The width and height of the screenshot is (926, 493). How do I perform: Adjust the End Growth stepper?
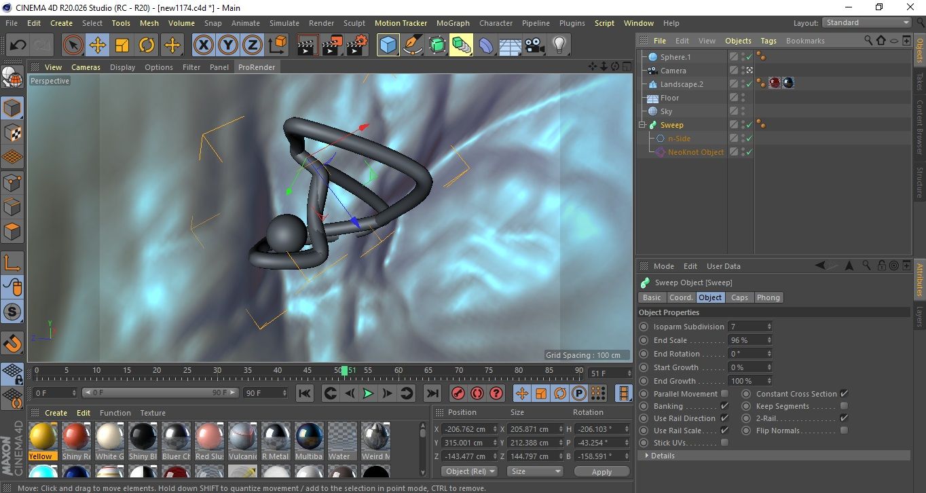click(x=769, y=381)
